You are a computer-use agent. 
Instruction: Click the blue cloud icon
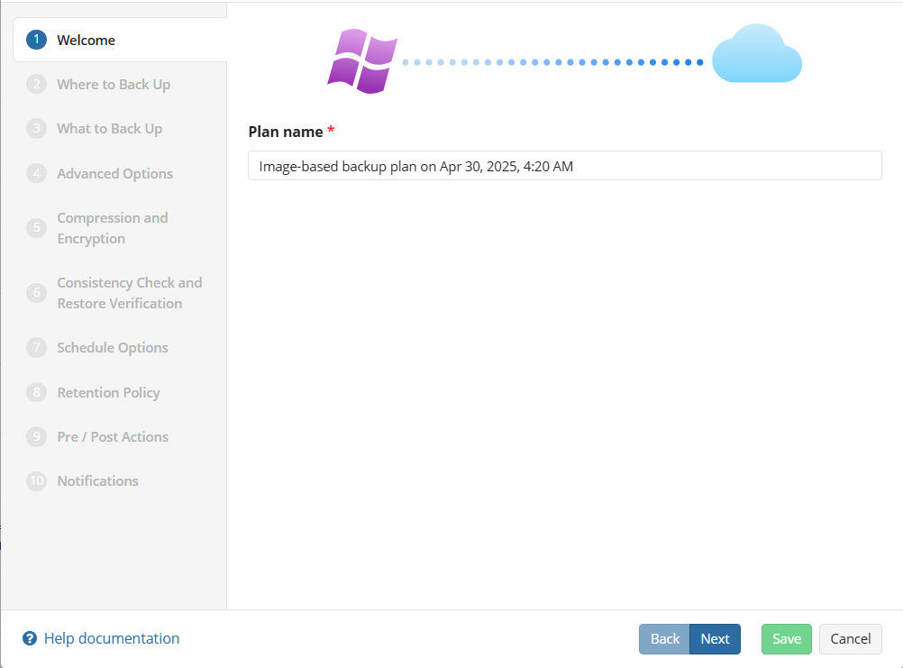pyautogui.click(x=757, y=53)
